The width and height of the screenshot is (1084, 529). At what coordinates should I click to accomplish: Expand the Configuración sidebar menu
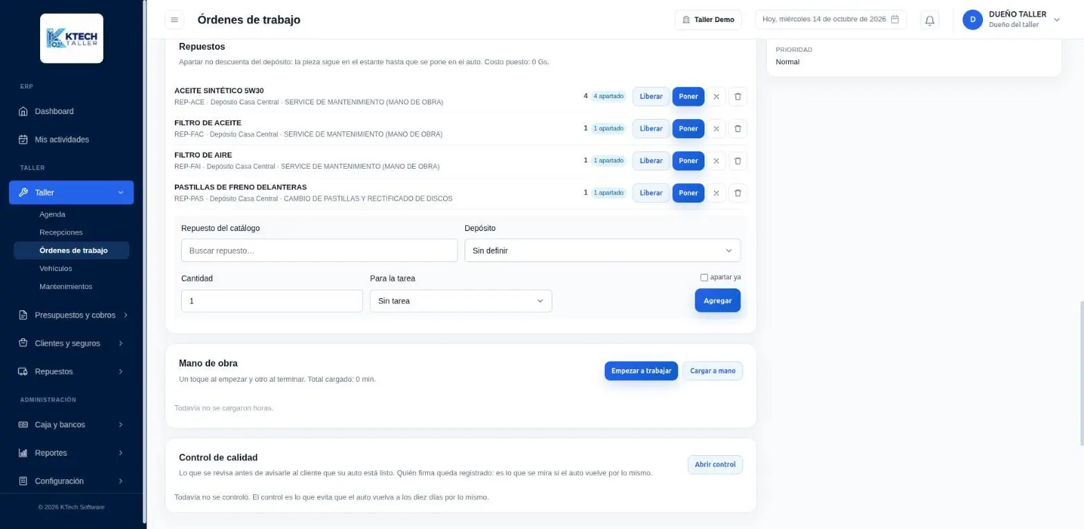72,481
